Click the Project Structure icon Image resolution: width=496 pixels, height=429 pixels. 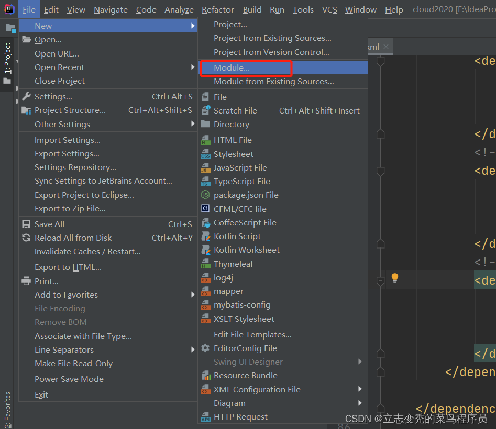(x=26, y=110)
